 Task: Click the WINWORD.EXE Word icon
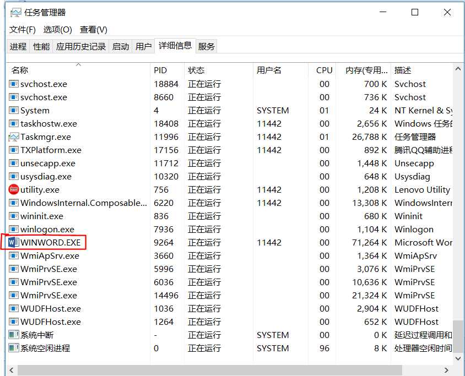pos(14,242)
